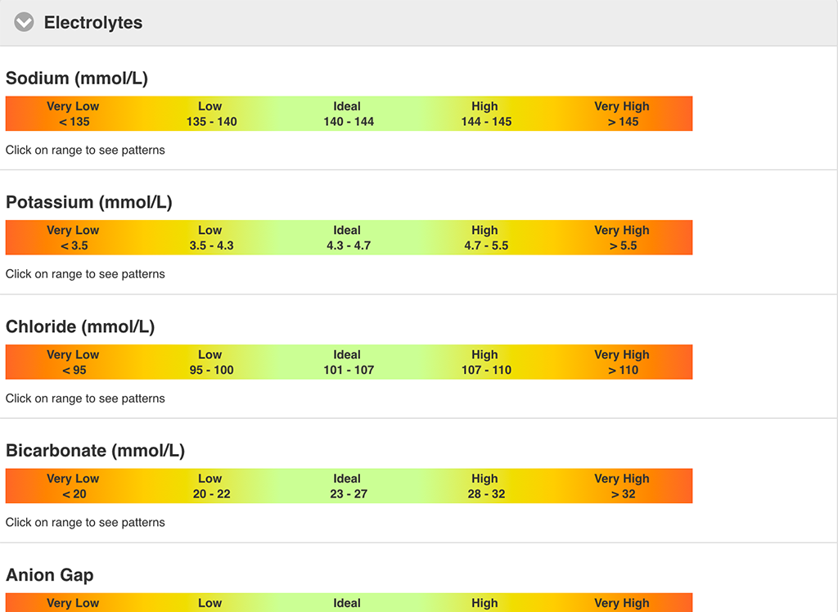
Task: Select Chloride Very High > 110 range
Action: pos(624,362)
